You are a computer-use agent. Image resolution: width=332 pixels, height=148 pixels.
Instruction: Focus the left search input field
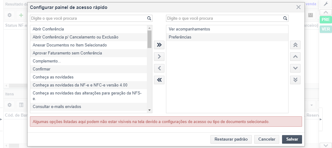tap(91, 18)
